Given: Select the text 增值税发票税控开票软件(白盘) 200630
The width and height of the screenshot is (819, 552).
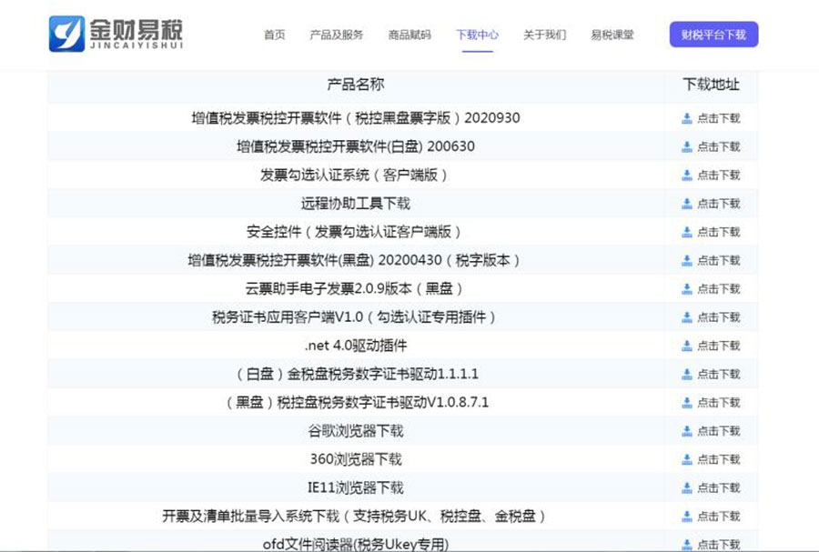Looking at the screenshot, I should click(356, 146).
